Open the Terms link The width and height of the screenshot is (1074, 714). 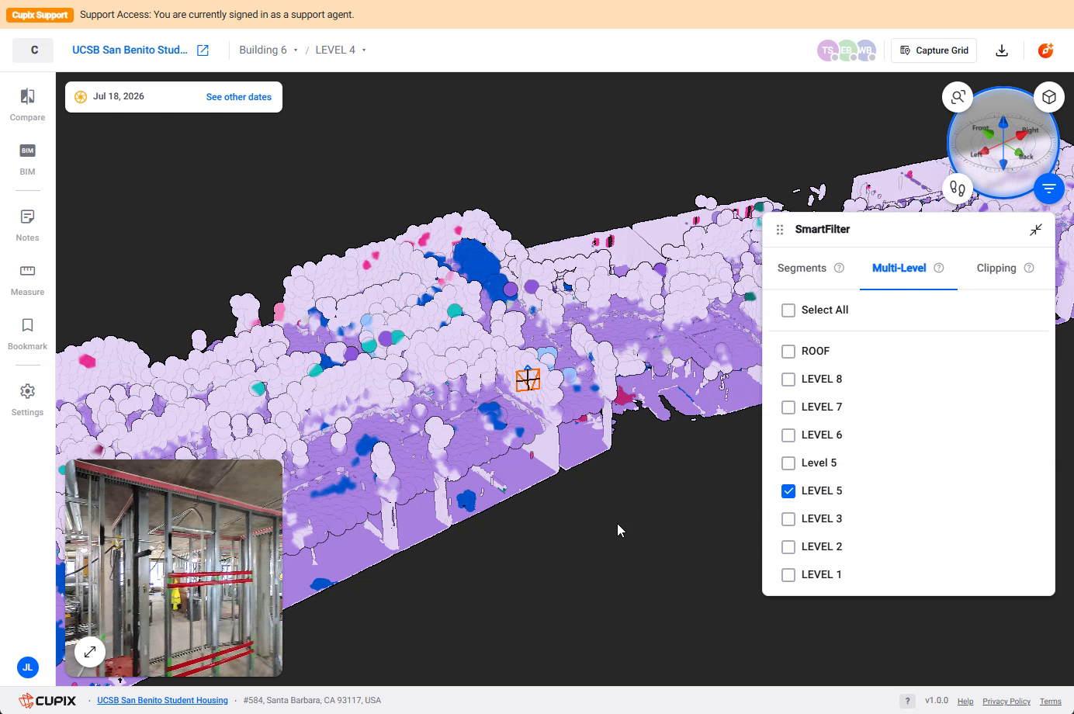1051,702
